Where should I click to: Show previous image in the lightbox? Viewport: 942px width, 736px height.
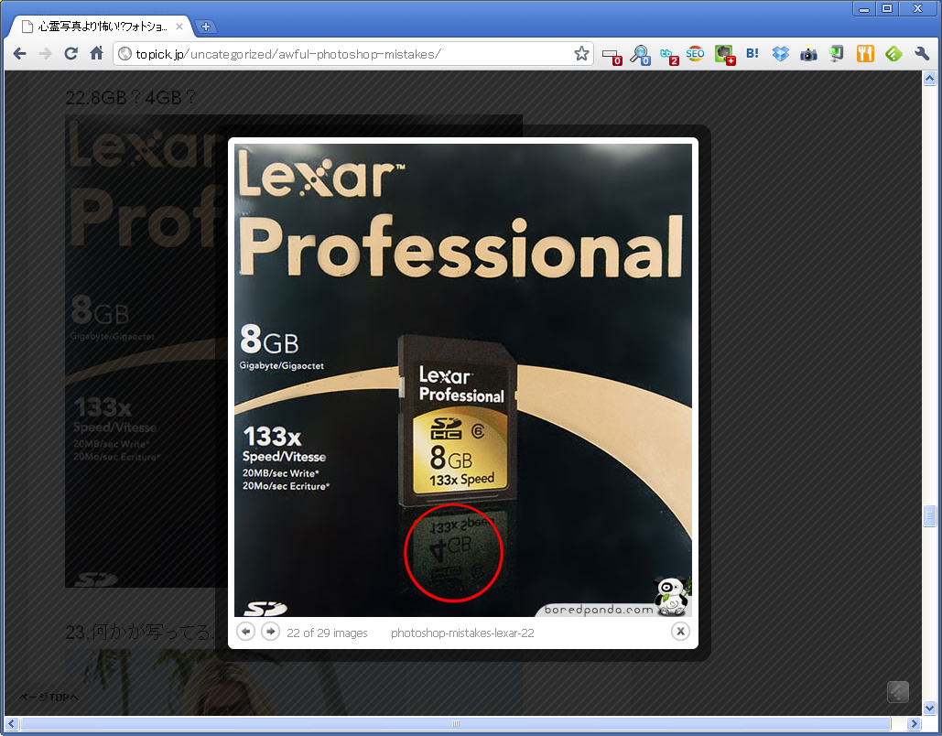click(245, 632)
